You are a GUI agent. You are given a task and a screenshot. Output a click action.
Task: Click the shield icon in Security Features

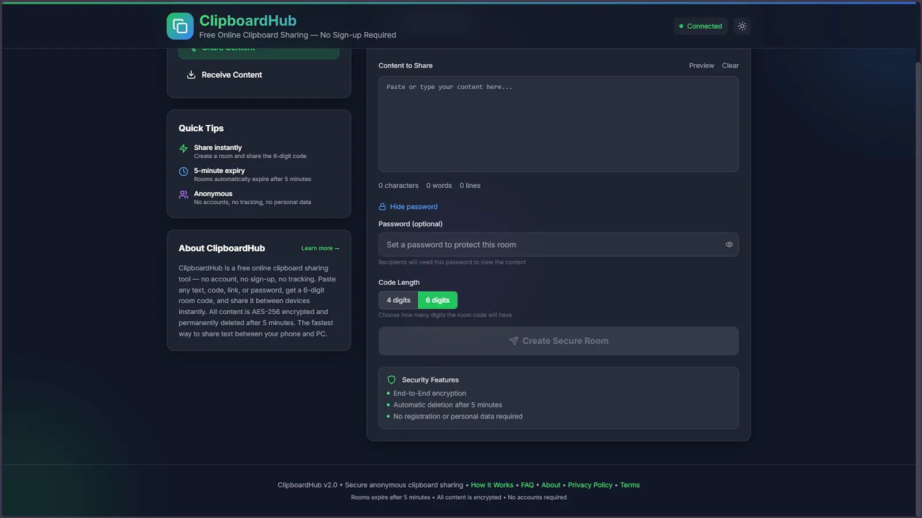point(392,380)
